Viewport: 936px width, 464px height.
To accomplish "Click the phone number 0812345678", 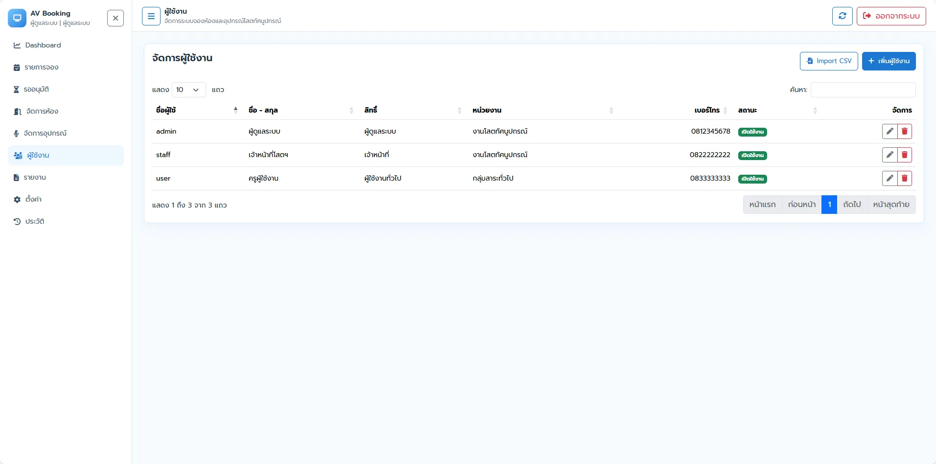I will pos(710,131).
